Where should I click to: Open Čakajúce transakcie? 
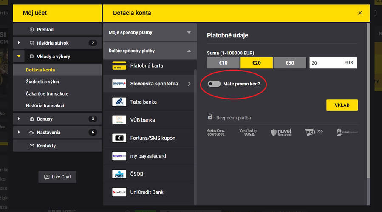57,93
